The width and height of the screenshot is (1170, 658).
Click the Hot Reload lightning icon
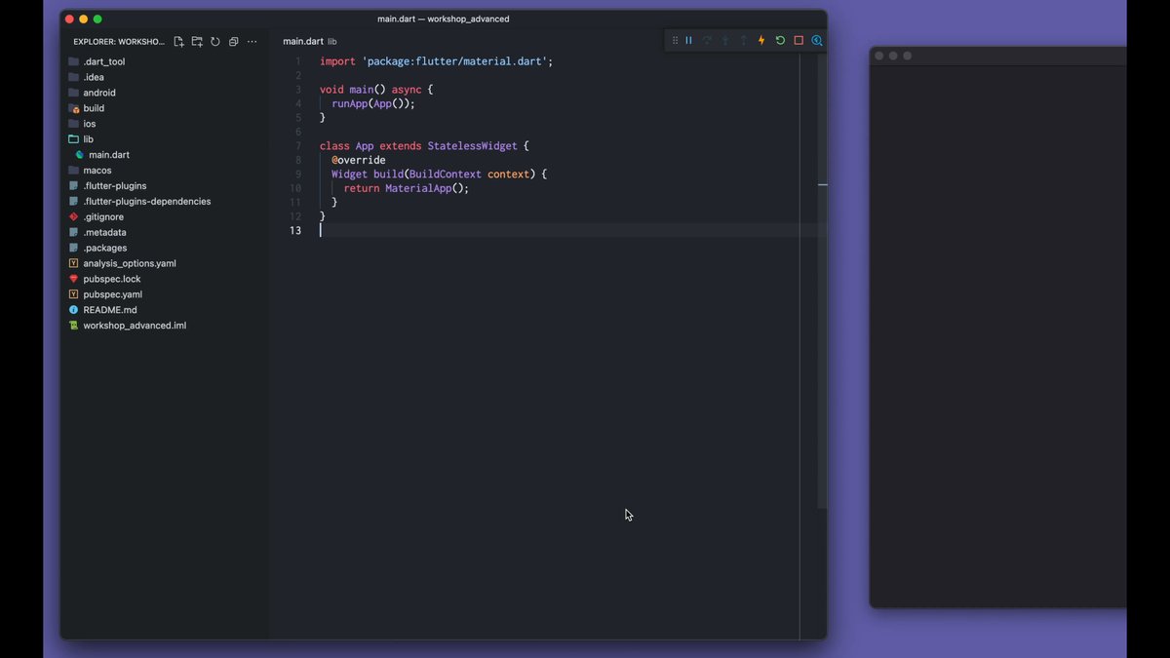761,41
